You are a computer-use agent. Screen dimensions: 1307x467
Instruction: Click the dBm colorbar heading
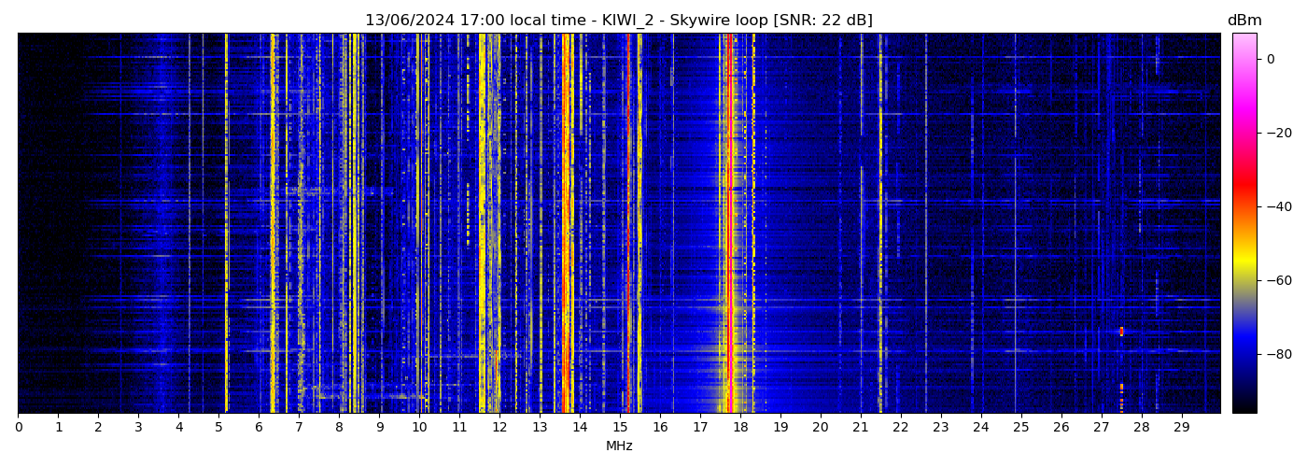(1244, 21)
